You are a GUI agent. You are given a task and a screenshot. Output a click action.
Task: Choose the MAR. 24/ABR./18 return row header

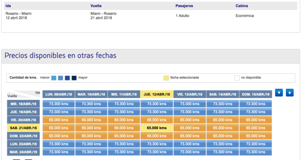[23, 152]
